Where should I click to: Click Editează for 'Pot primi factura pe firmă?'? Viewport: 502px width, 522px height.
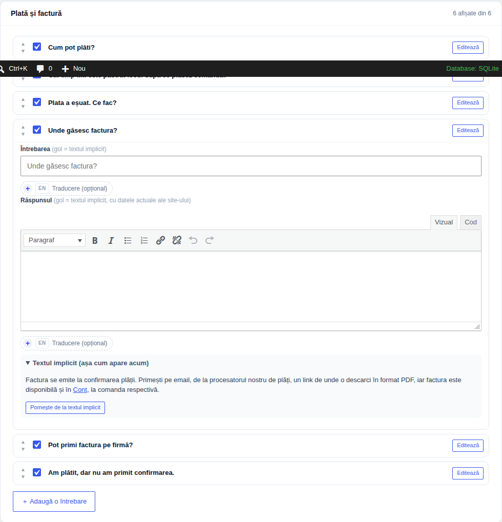pos(468,445)
